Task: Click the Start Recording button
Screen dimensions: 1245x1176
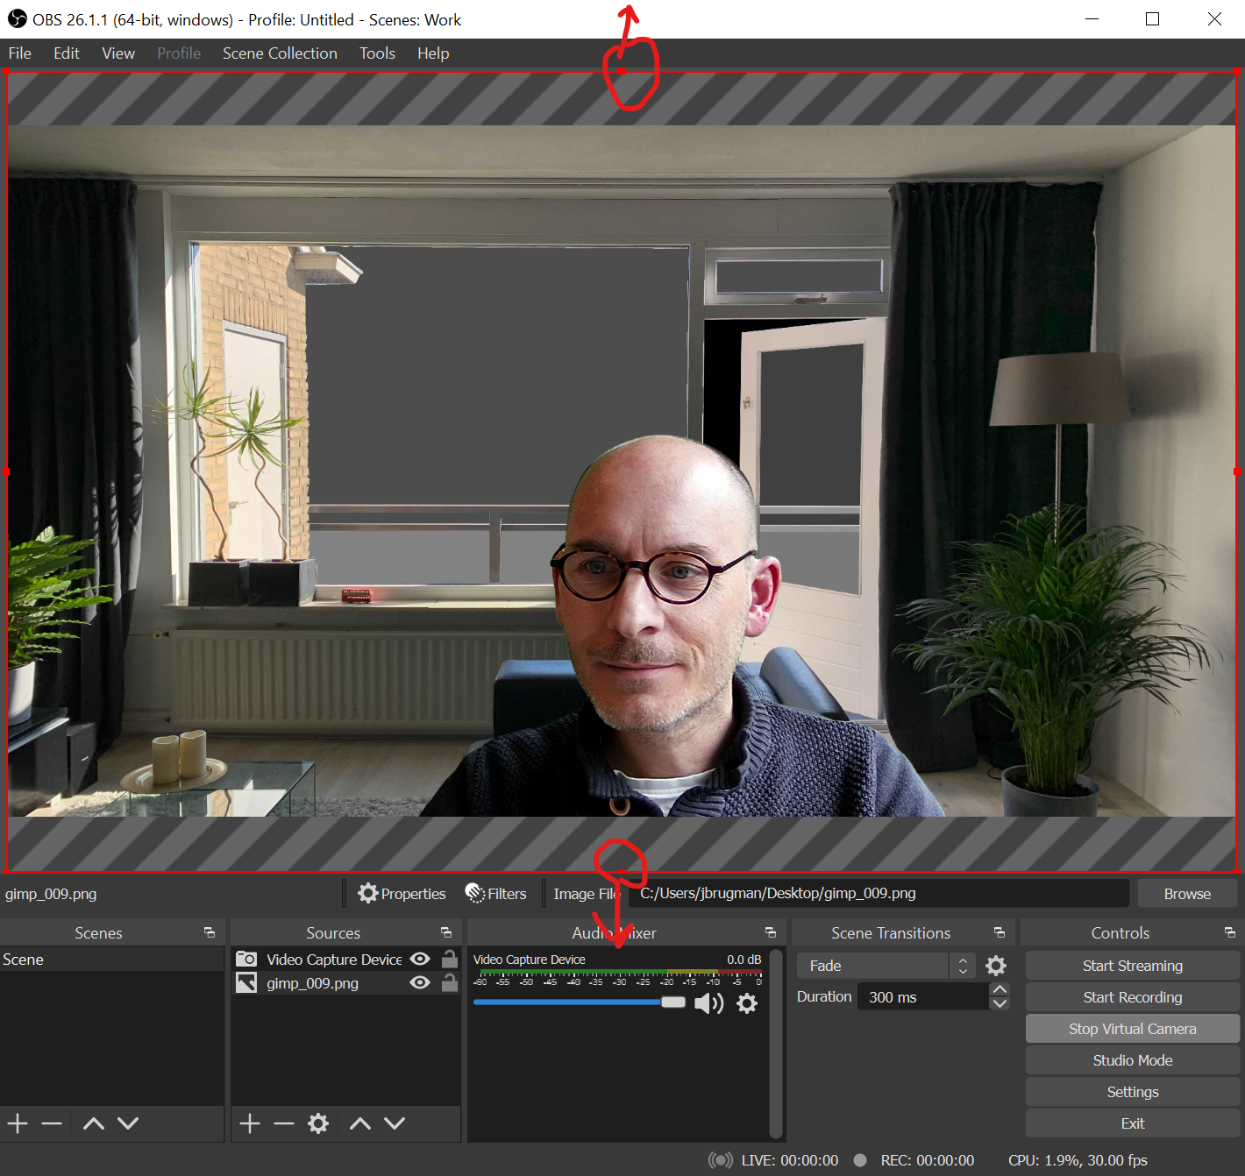Action: click(x=1132, y=997)
